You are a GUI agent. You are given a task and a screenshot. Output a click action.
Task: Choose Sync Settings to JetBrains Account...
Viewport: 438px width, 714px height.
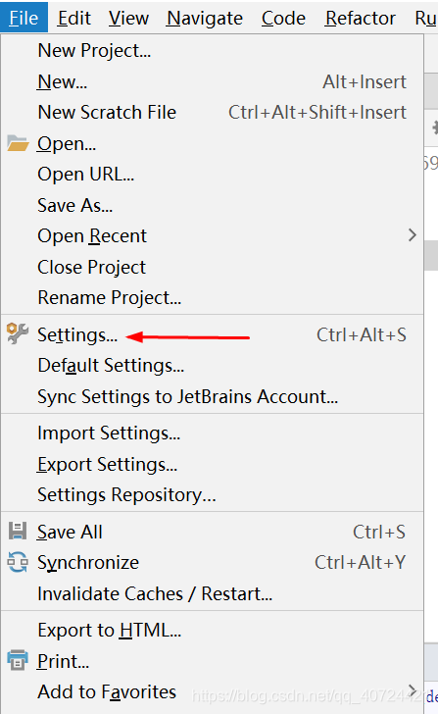coord(188,396)
